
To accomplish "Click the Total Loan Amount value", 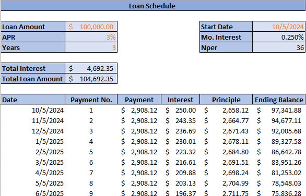I will [91, 79].
